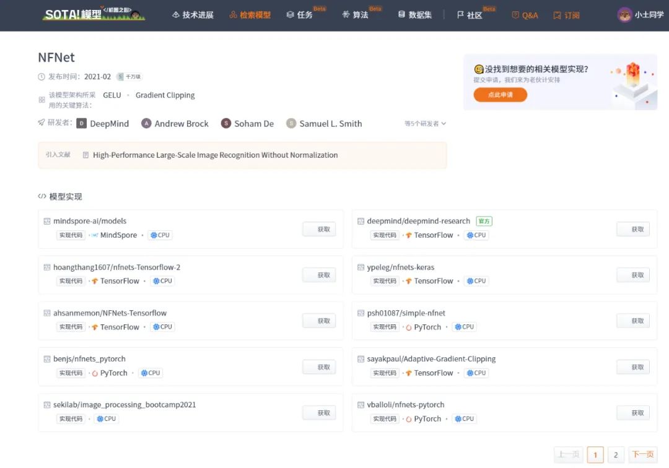The image size is (669, 468).
Task: Open the 社区 Beta navigation tab
Action: [470, 15]
